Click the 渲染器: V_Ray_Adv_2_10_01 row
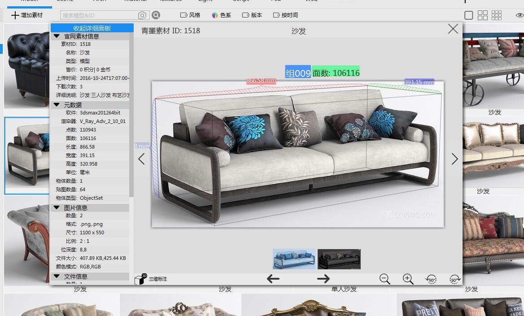 90,121
